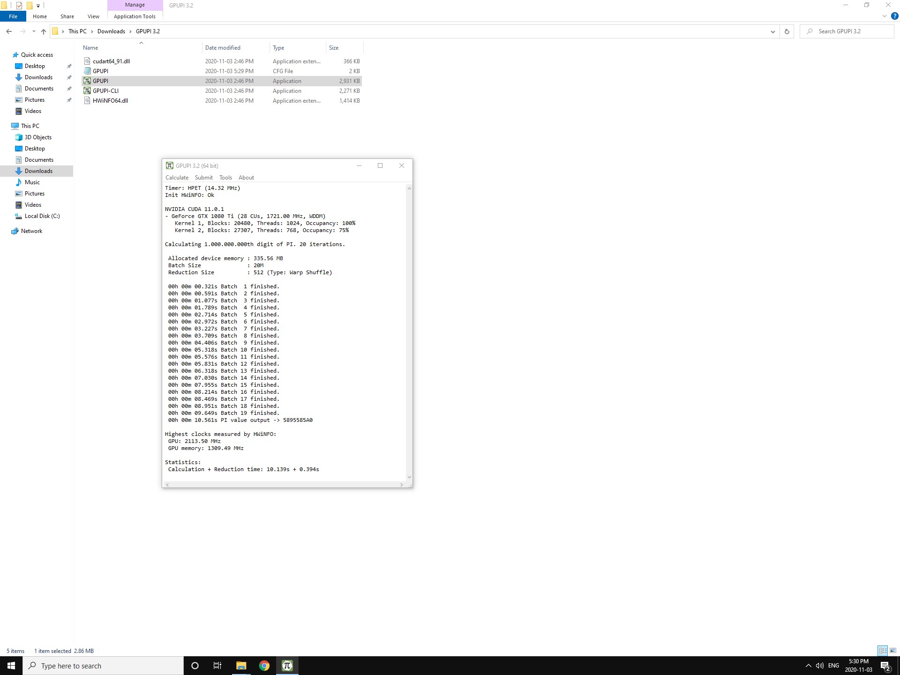Screen dimensions: 900x675
Task: Switch to the Share ribbon tab
Action: tap(67, 16)
